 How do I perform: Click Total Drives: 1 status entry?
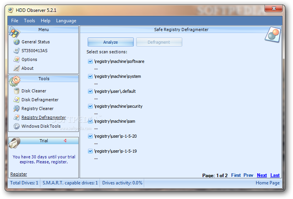click(24, 183)
